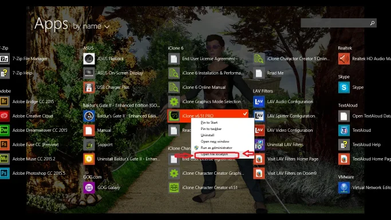The image size is (391, 220).
Task: Open Adobe Dreamweaver CC 2015 icon
Action: click(5, 130)
